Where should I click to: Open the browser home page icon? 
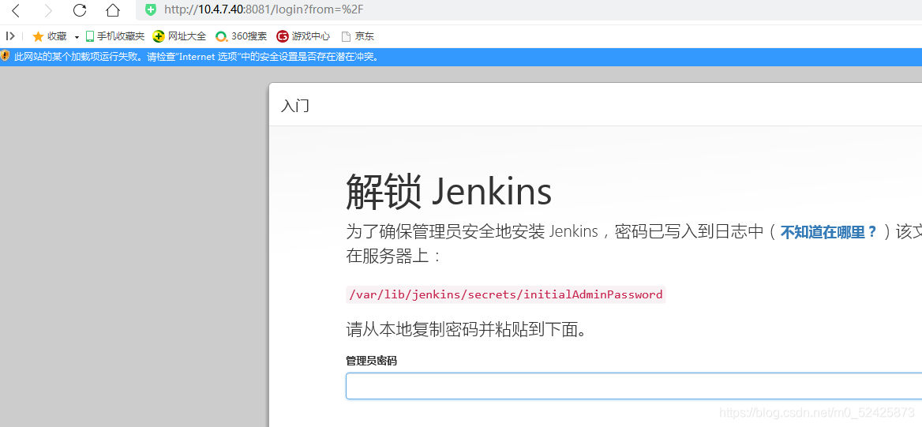pos(113,9)
